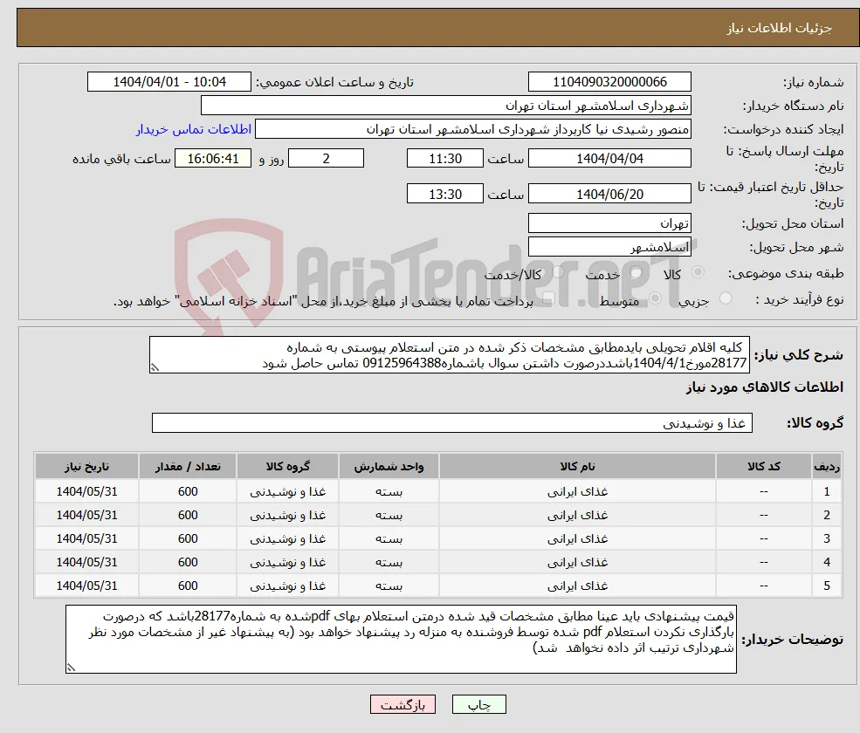Click the response deadline time 11:30
Viewport: 860px width, 733px height.
point(444,159)
